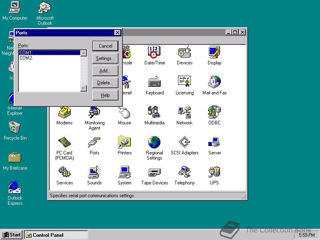320x240 pixels.
Task: Select My Briefcase desktop icon
Action: [x=15, y=161]
